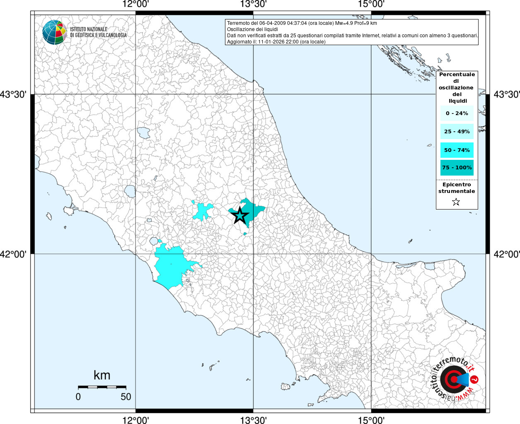Viewport: 520px width, 424px height.
Task: Click the 'Percentuale di oscillazione dei liquidi' legend title
Action: (457, 88)
